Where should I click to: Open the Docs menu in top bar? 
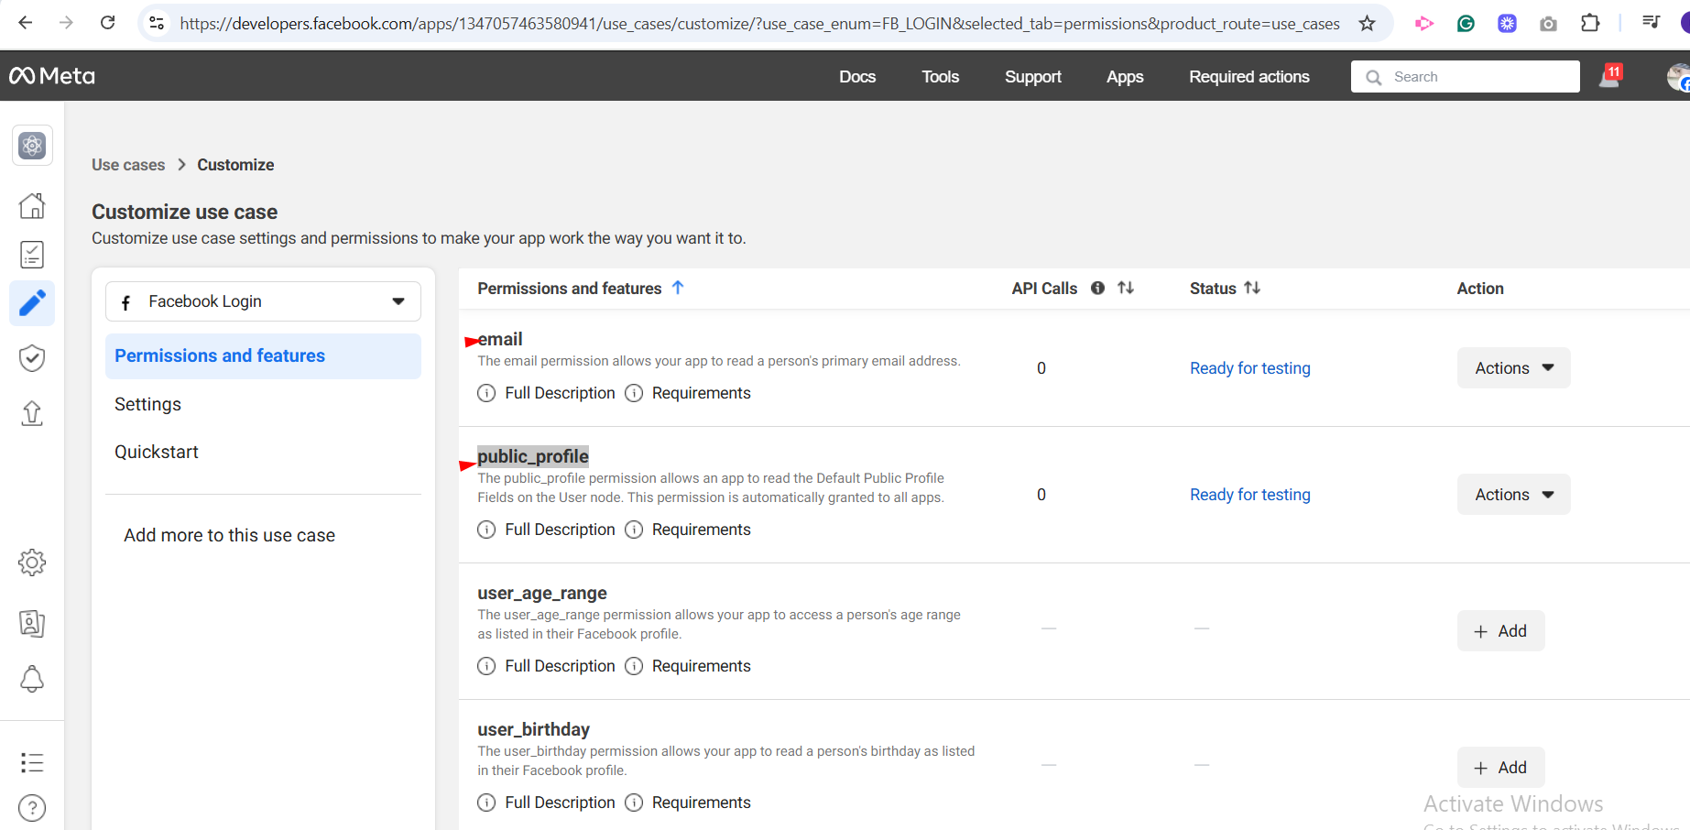[x=857, y=77]
